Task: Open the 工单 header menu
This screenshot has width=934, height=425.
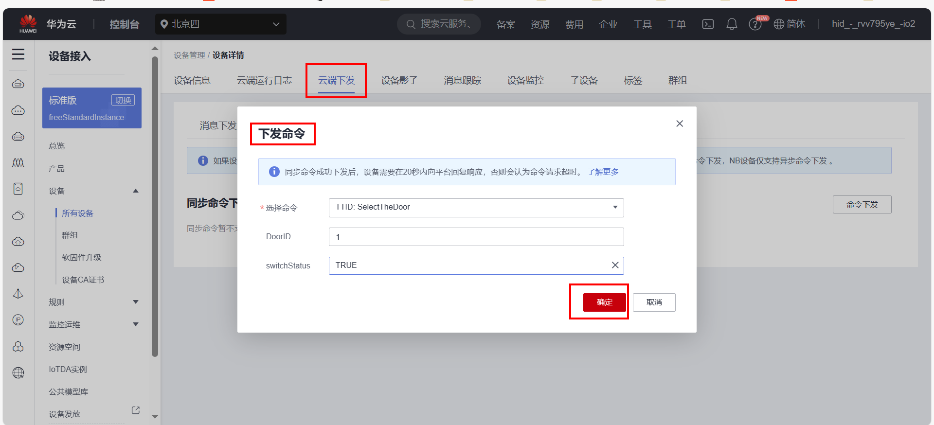Action: click(x=676, y=24)
